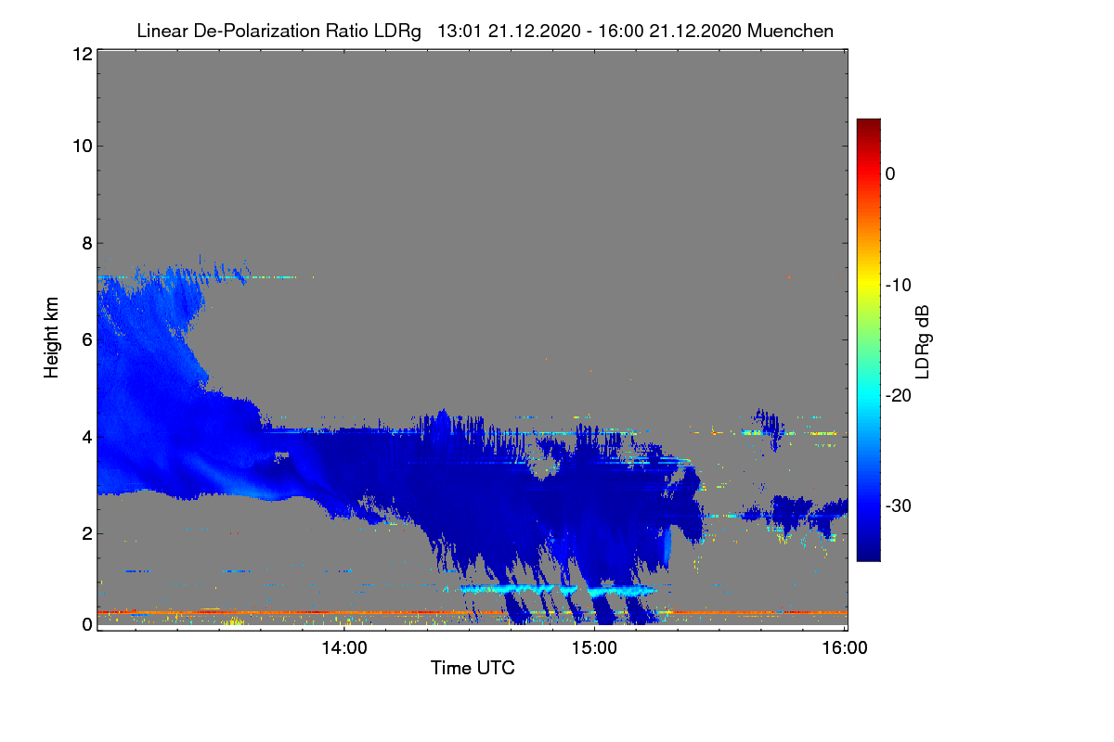Click the 15:00 time axis label
Viewport: 1114px width, 742px height.
tap(594, 648)
